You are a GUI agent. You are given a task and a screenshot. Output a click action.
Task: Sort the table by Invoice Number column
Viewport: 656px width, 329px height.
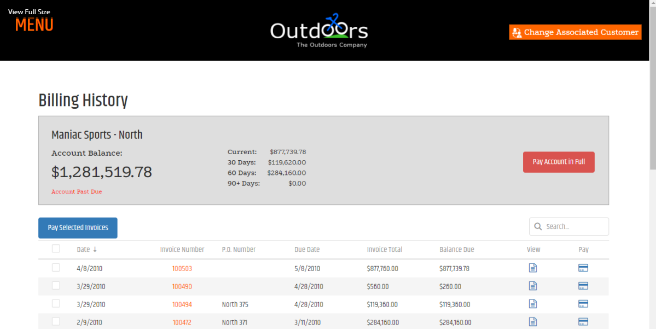point(182,250)
